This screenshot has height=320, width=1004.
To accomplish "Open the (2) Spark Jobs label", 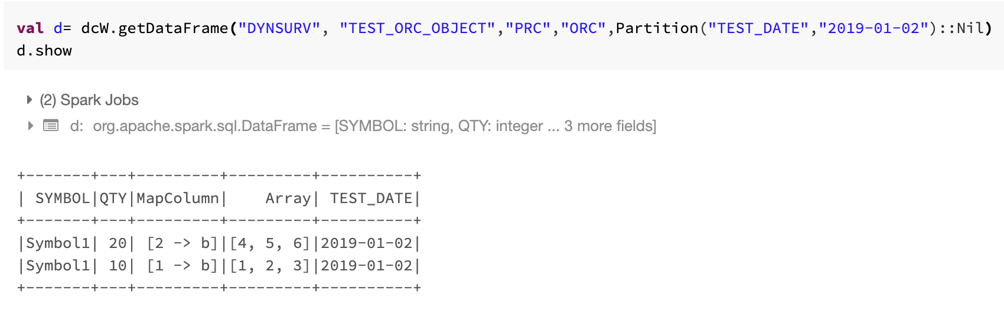I will click(89, 100).
